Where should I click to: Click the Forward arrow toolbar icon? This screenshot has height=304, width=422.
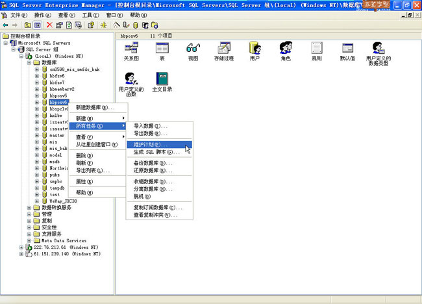[x=15, y=25]
